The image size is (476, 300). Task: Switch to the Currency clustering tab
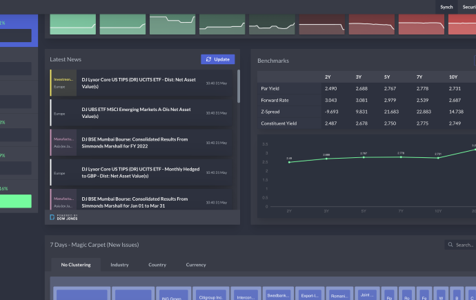tap(196, 265)
